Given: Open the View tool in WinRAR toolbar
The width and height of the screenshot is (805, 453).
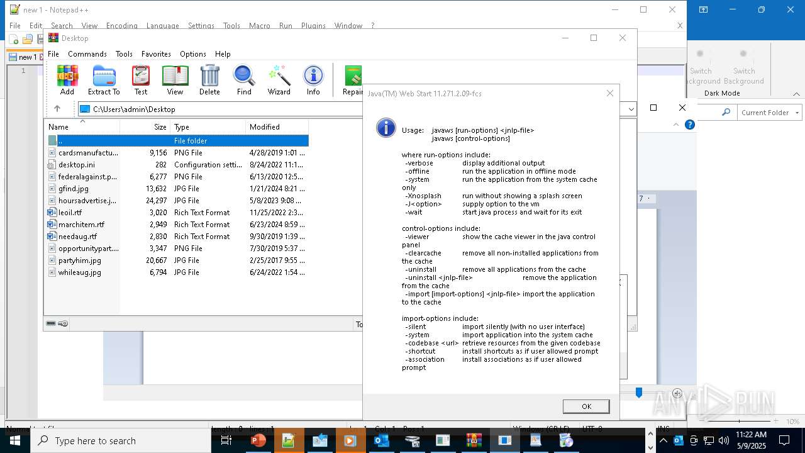Looking at the screenshot, I should (175, 80).
